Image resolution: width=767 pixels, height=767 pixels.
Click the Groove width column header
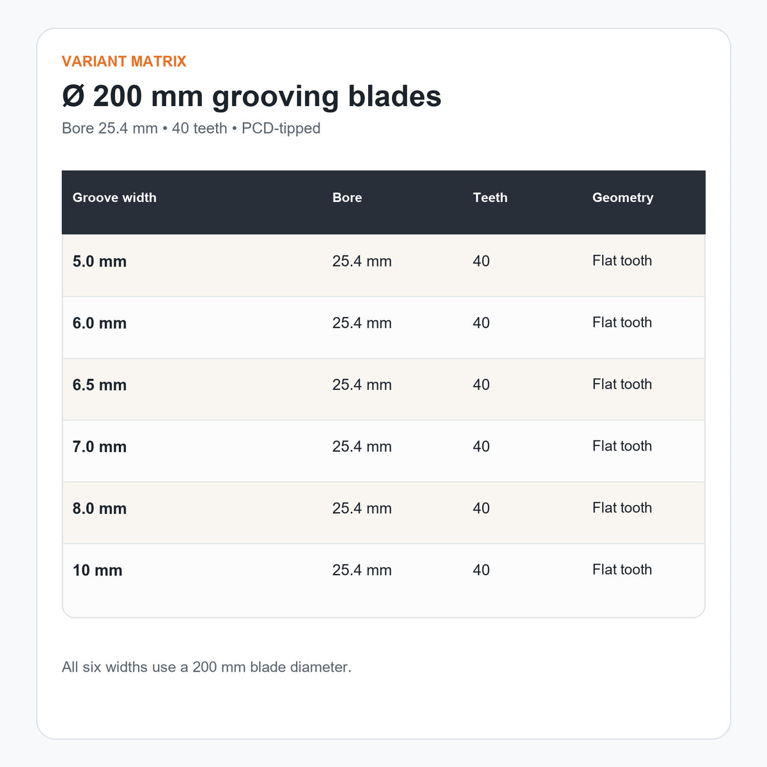pos(114,198)
